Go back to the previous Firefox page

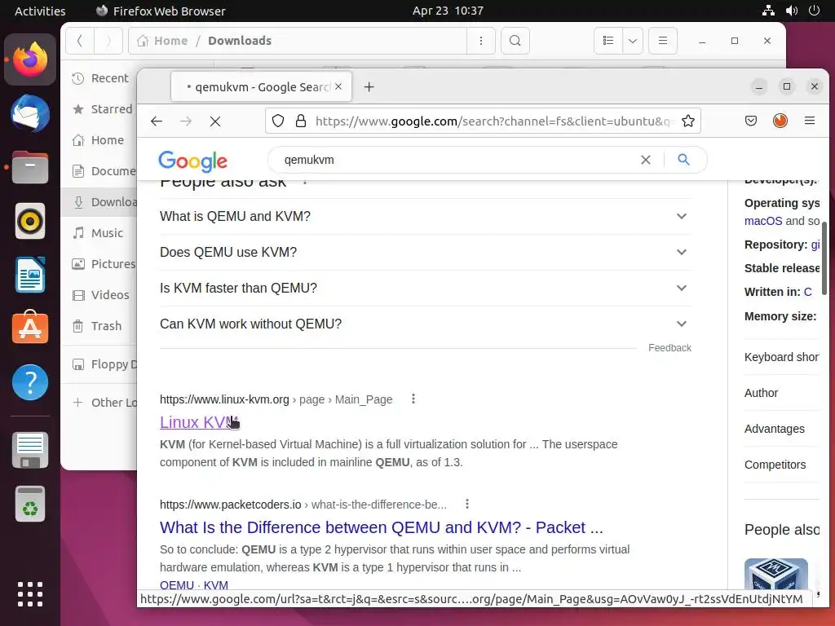coord(156,121)
